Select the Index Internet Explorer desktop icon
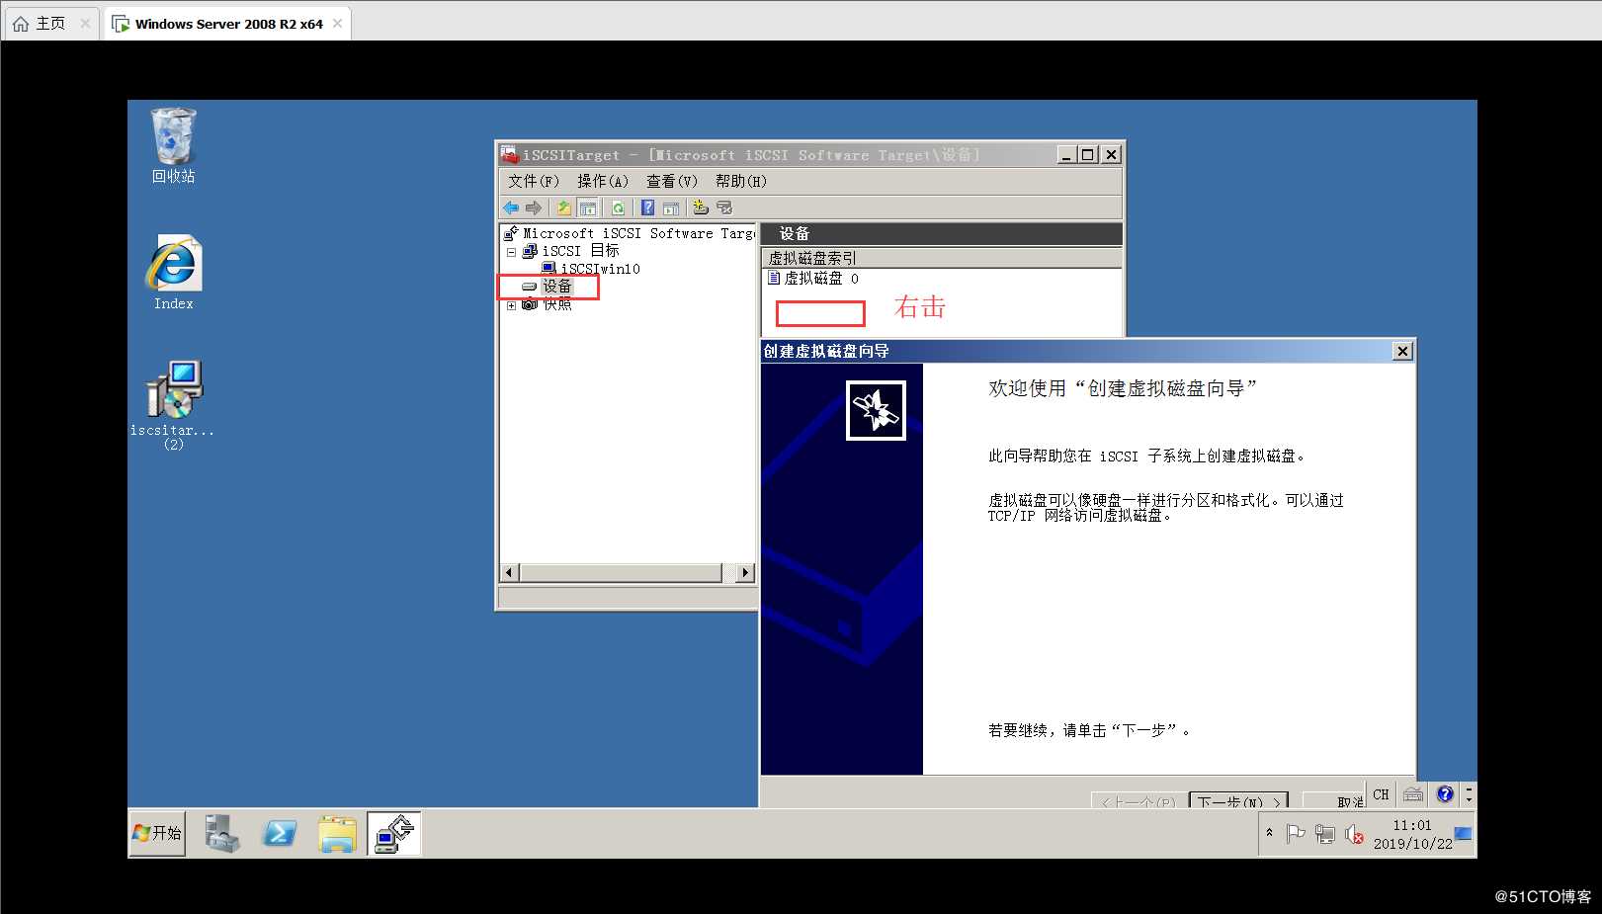The width and height of the screenshot is (1602, 914). [x=174, y=273]
